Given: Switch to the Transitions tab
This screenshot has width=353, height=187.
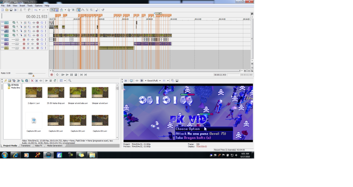Looking at the screenshot, I should 26,146.
